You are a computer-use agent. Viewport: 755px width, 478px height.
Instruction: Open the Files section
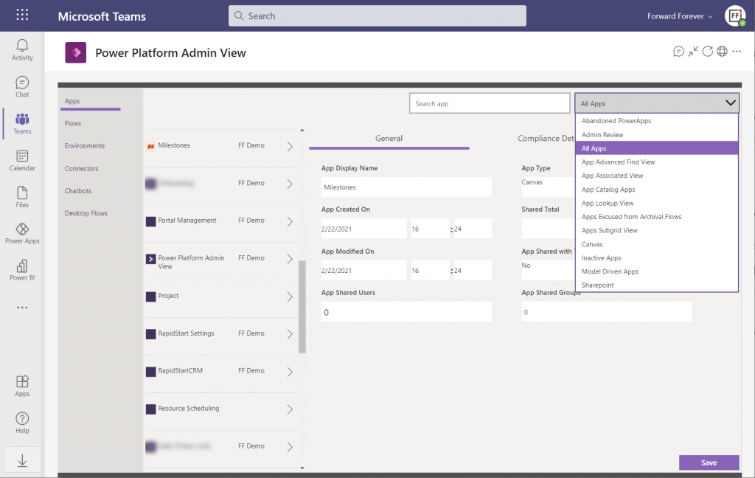coord(22,198)
